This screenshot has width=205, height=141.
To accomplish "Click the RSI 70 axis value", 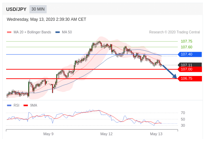I will [x=183, y=113].
